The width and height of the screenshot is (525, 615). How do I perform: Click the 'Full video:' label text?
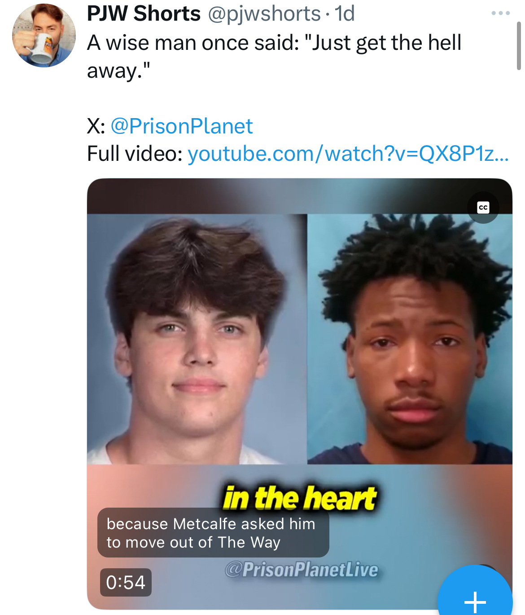pyautogui.click(x=135, y=154)
